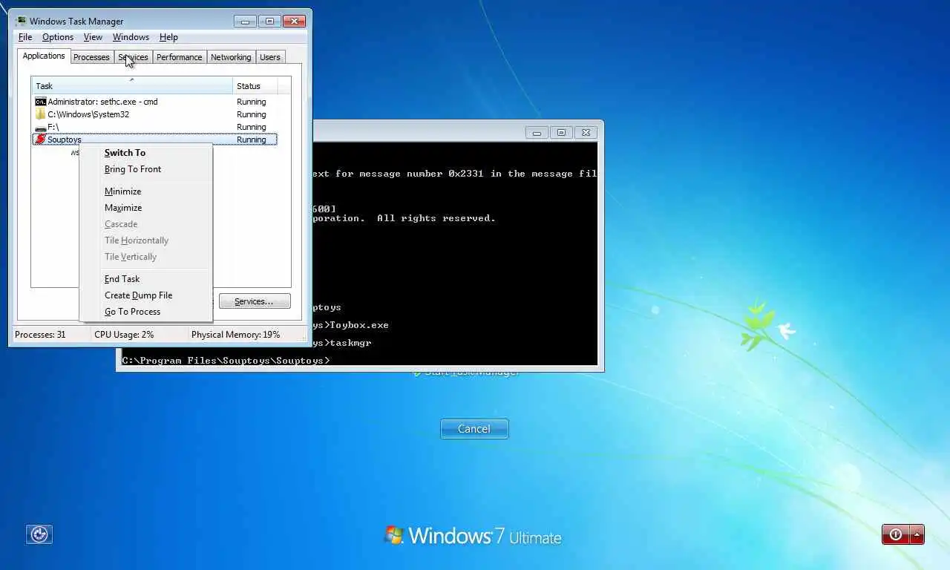Sort by the Task column header
Viewport: 950px width, 570px height.
click(x=131, y=86)
